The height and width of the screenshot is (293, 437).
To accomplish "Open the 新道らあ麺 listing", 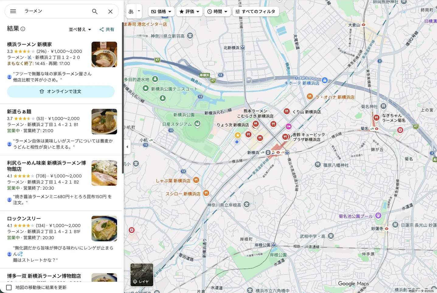I will tap(19, 112).
